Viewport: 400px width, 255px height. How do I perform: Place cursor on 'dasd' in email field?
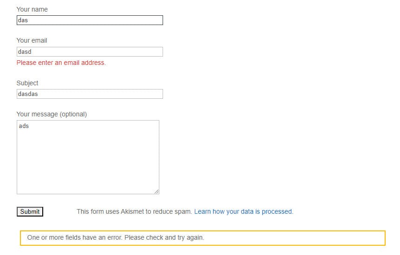pos(25,51)
